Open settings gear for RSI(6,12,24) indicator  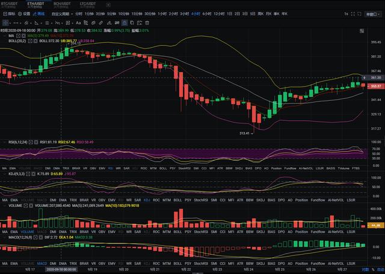31,142
